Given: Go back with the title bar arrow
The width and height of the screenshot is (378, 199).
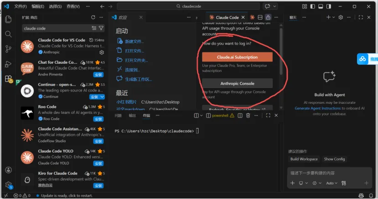Looking at the screenshot, I should [102, 6].
